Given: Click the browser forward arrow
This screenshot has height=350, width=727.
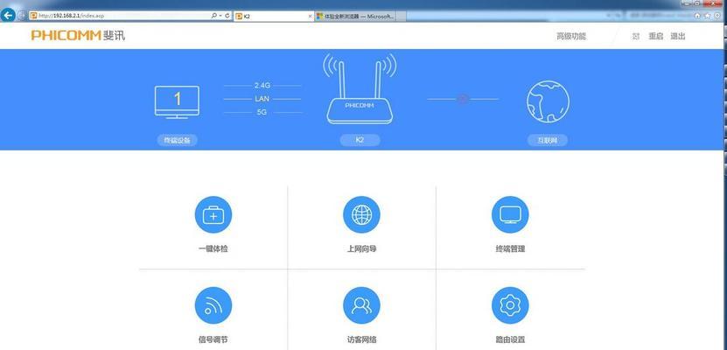Looking at the screenshot, I should coord(22,15).
